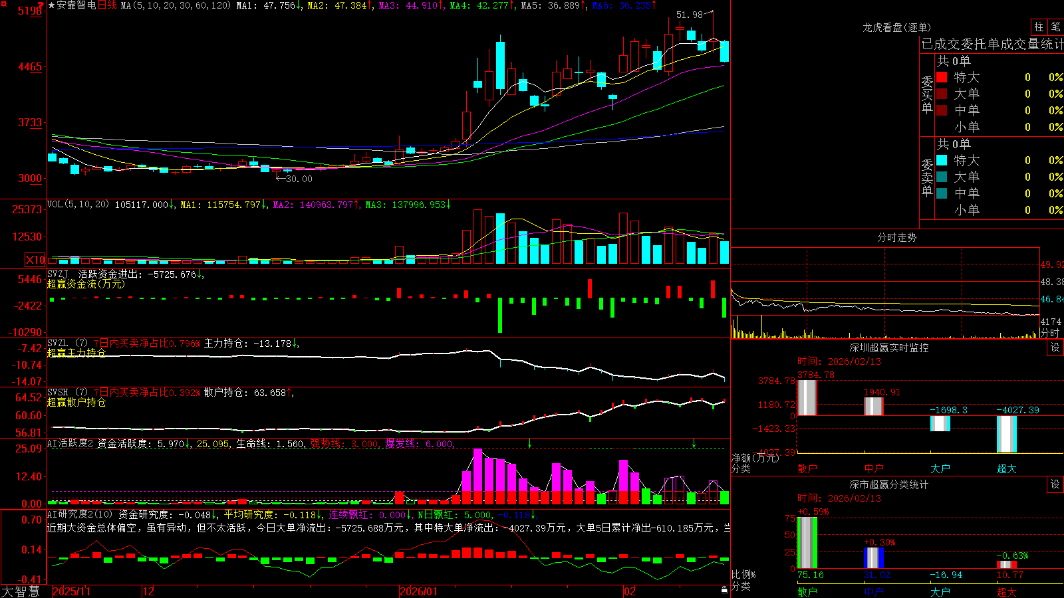Click the cyan 特大 sell-order swatch
Viewport: 1064px width, 598px height.
tap(942, 160)
